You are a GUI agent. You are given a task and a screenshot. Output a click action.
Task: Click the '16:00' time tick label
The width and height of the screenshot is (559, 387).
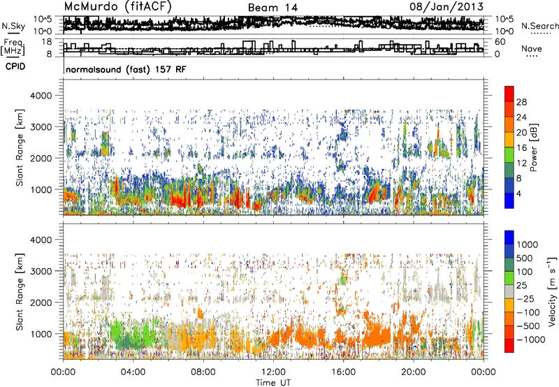pos(343,372)
